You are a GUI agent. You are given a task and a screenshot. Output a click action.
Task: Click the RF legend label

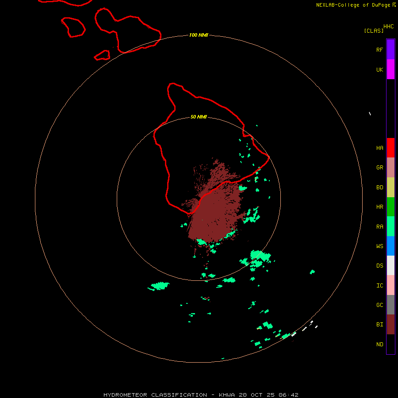point(379,50)
